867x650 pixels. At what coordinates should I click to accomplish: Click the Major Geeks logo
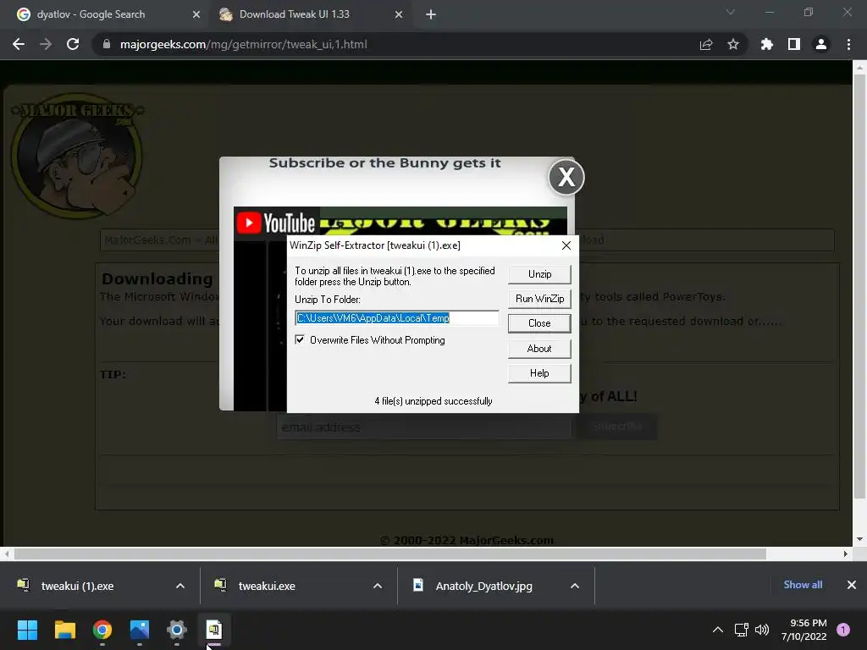(x=77, y=156)
